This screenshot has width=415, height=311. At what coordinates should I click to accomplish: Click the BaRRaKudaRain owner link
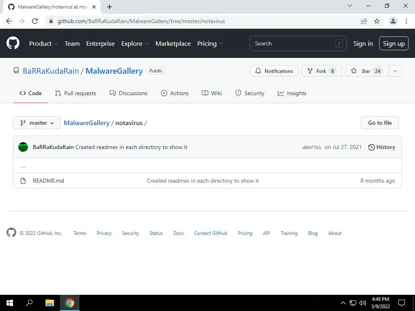coord(51,71)
